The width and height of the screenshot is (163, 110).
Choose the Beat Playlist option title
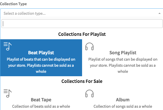click(x=41, y=53)
